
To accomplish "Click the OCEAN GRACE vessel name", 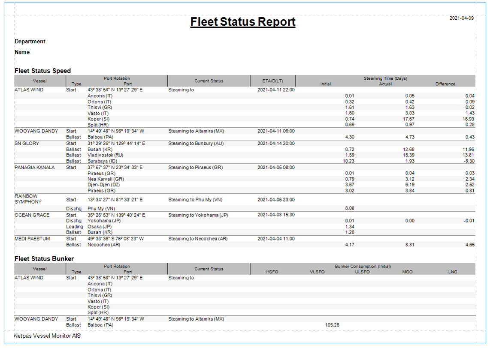I will [x=32, y=215].
